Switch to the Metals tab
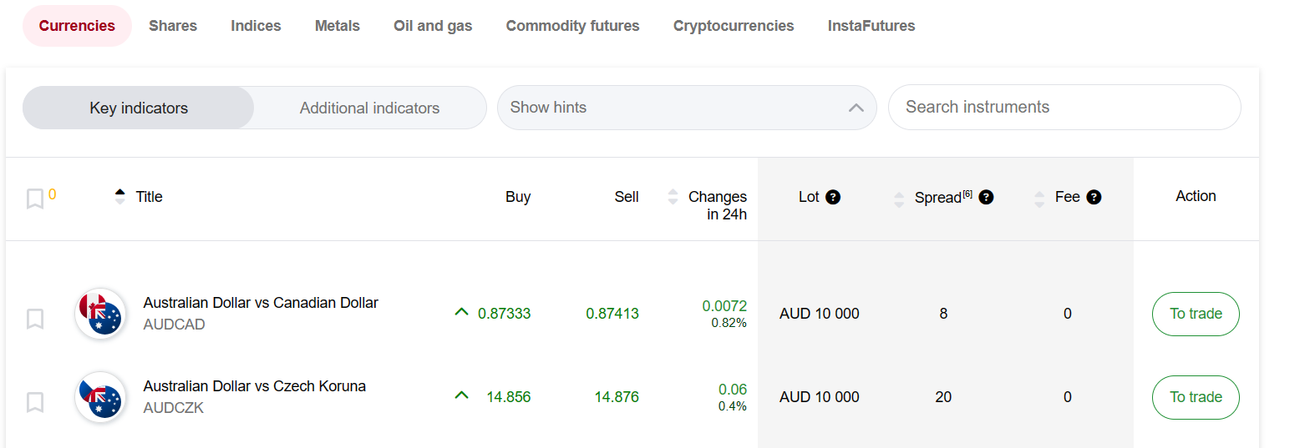The image size is (1305, 448). click(x=337, y=26)
